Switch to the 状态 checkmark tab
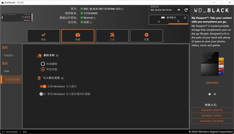The height and width of the screenshot is (134, 234). point(44,36)
